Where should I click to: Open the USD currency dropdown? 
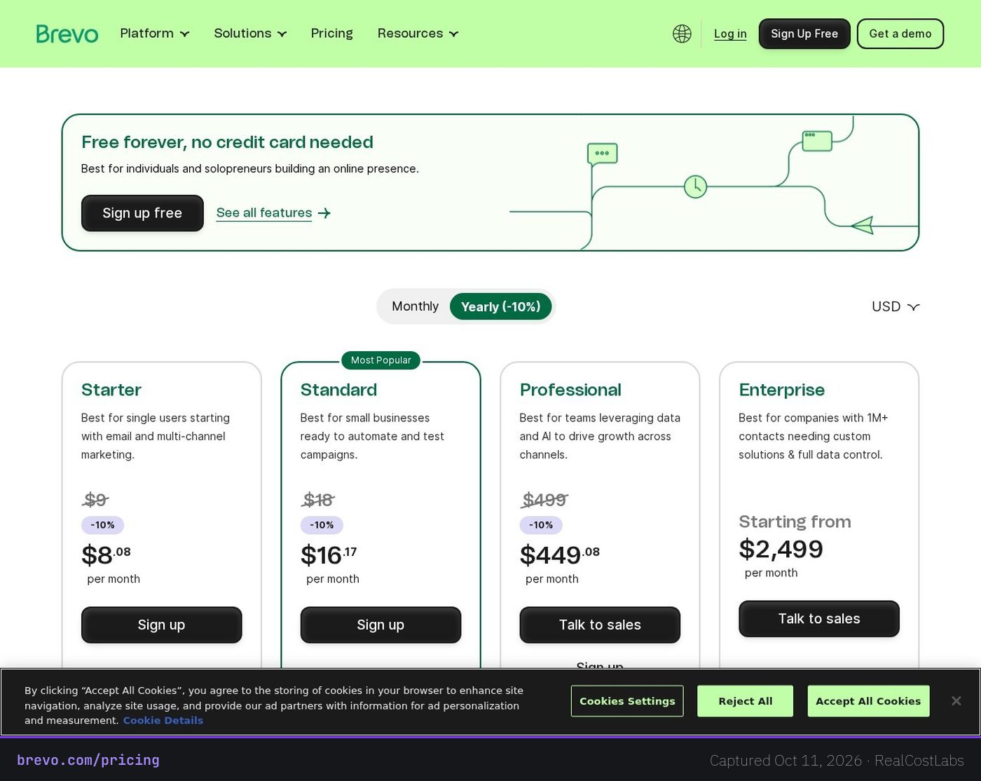(x=896, y=306)
